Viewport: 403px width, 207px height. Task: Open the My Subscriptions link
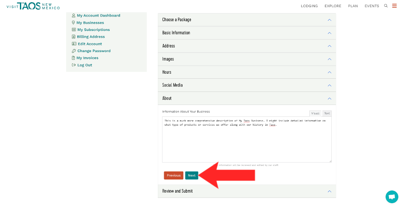click(93, 30)
